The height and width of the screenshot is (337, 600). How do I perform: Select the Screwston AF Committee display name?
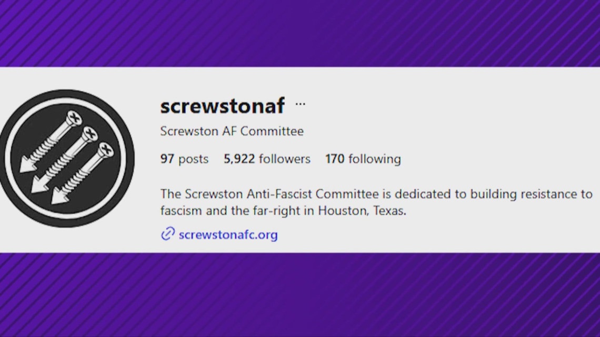coord(232,131)
